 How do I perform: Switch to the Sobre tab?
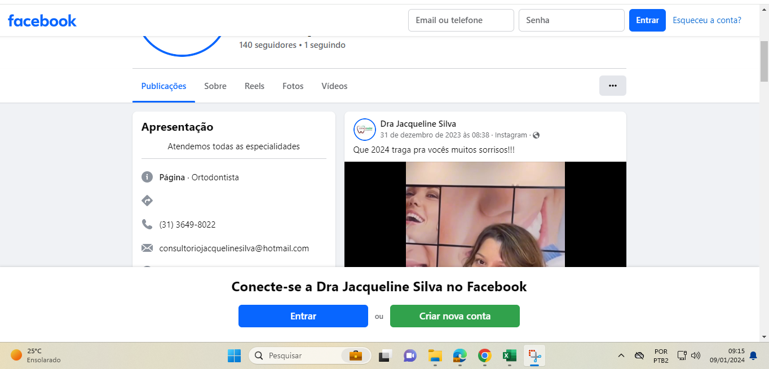215,86
